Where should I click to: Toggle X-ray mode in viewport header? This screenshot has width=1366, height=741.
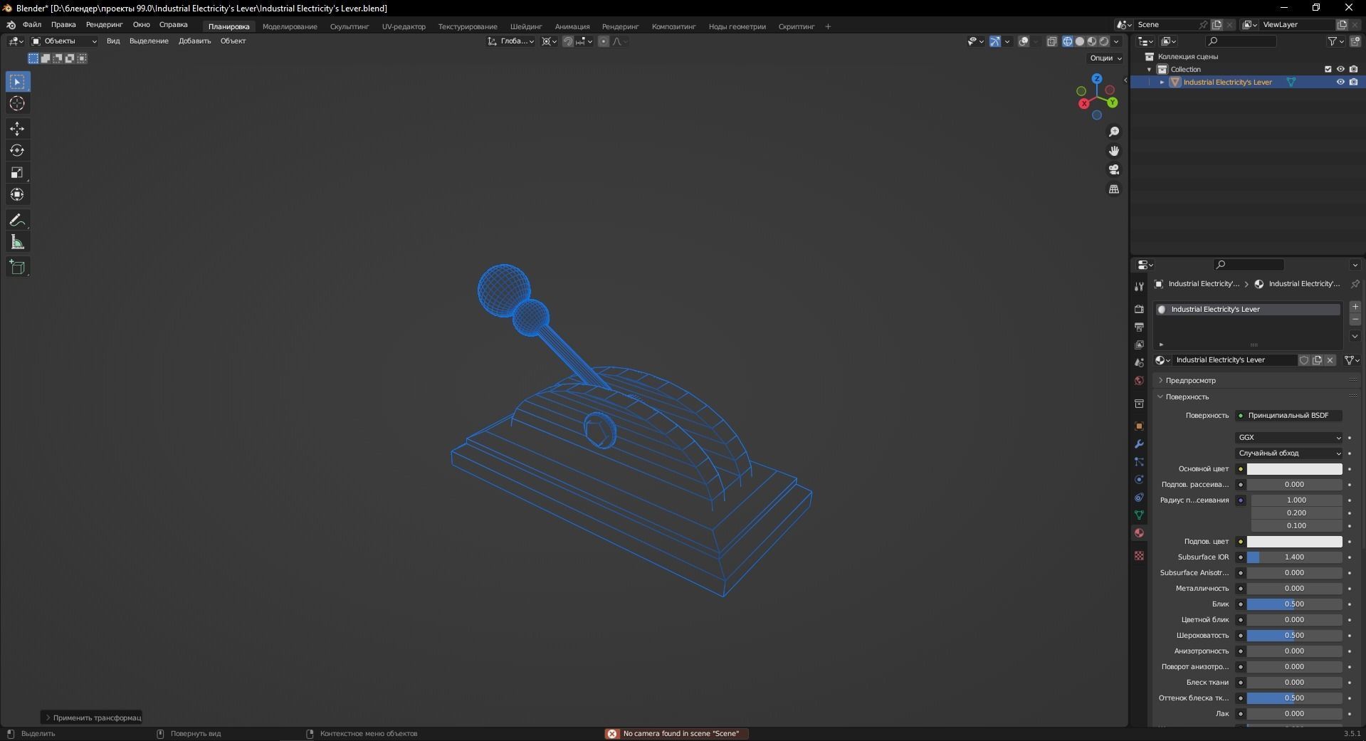[1052, 41]
